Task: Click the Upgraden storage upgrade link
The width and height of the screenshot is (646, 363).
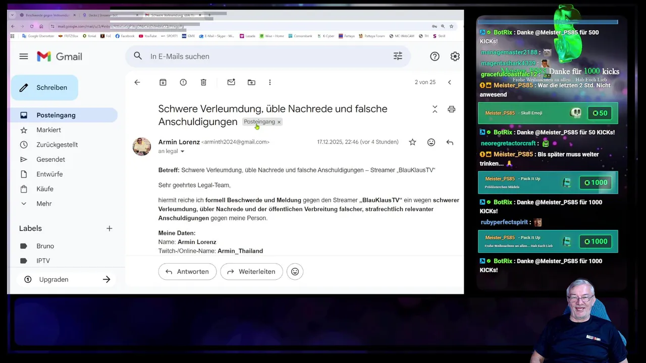Action: [x=67, y=279]
